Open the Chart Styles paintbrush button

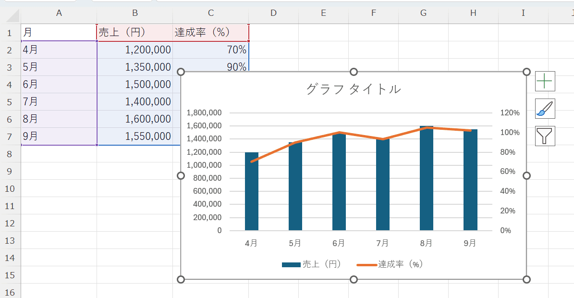pyautogui.click(x=545, y=109)
